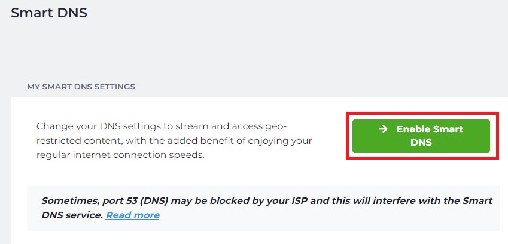Click the red highlight border around the button
The image size is (508, 244).
point(422,113)
